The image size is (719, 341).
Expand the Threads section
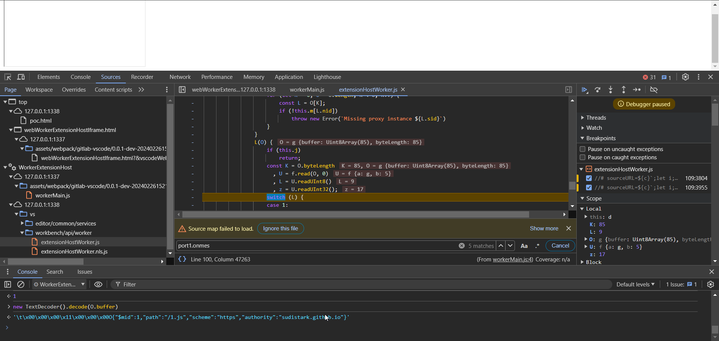coord(596,118)
